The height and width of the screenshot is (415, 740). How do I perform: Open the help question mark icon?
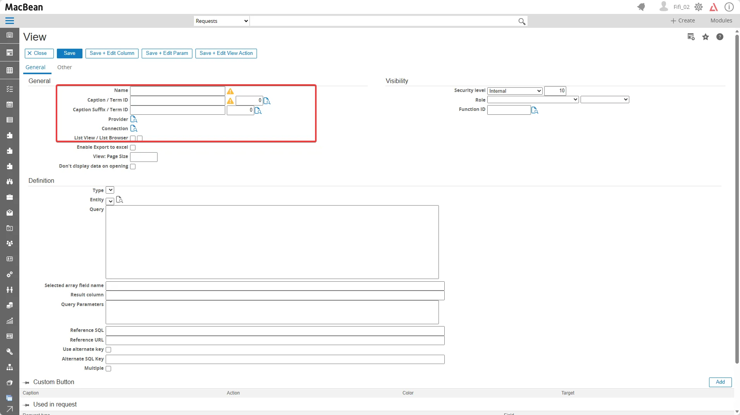pos(720,37)
